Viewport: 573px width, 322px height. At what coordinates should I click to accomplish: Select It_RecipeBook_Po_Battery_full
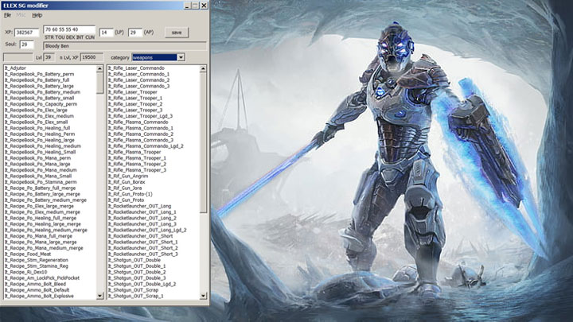(x=37, y=80)
